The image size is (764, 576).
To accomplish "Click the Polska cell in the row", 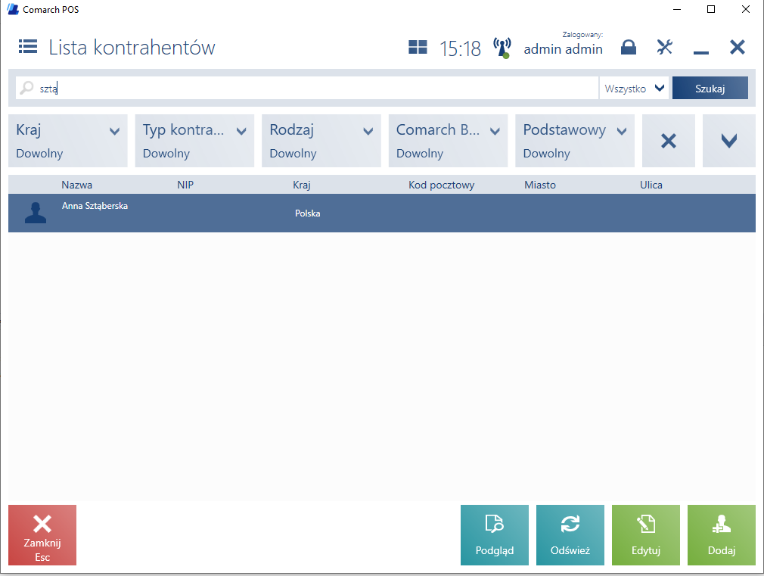I will coord(307,213).
